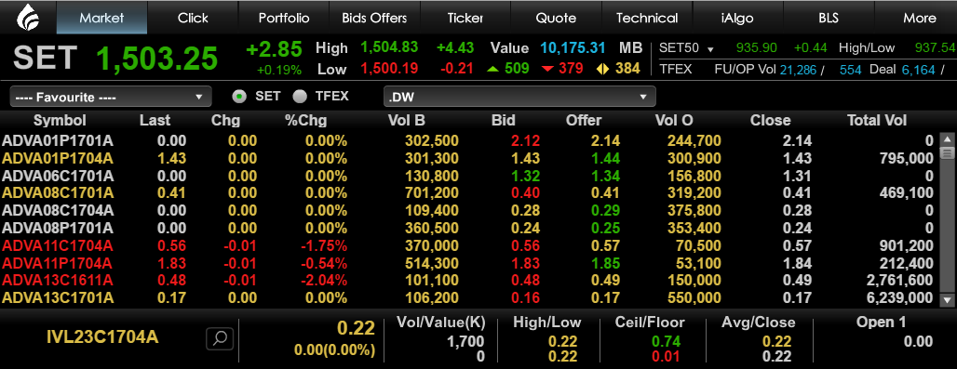Viewport: 957px width, 369px height.
Task: Open the More menu
Action: tap(919, 18)
